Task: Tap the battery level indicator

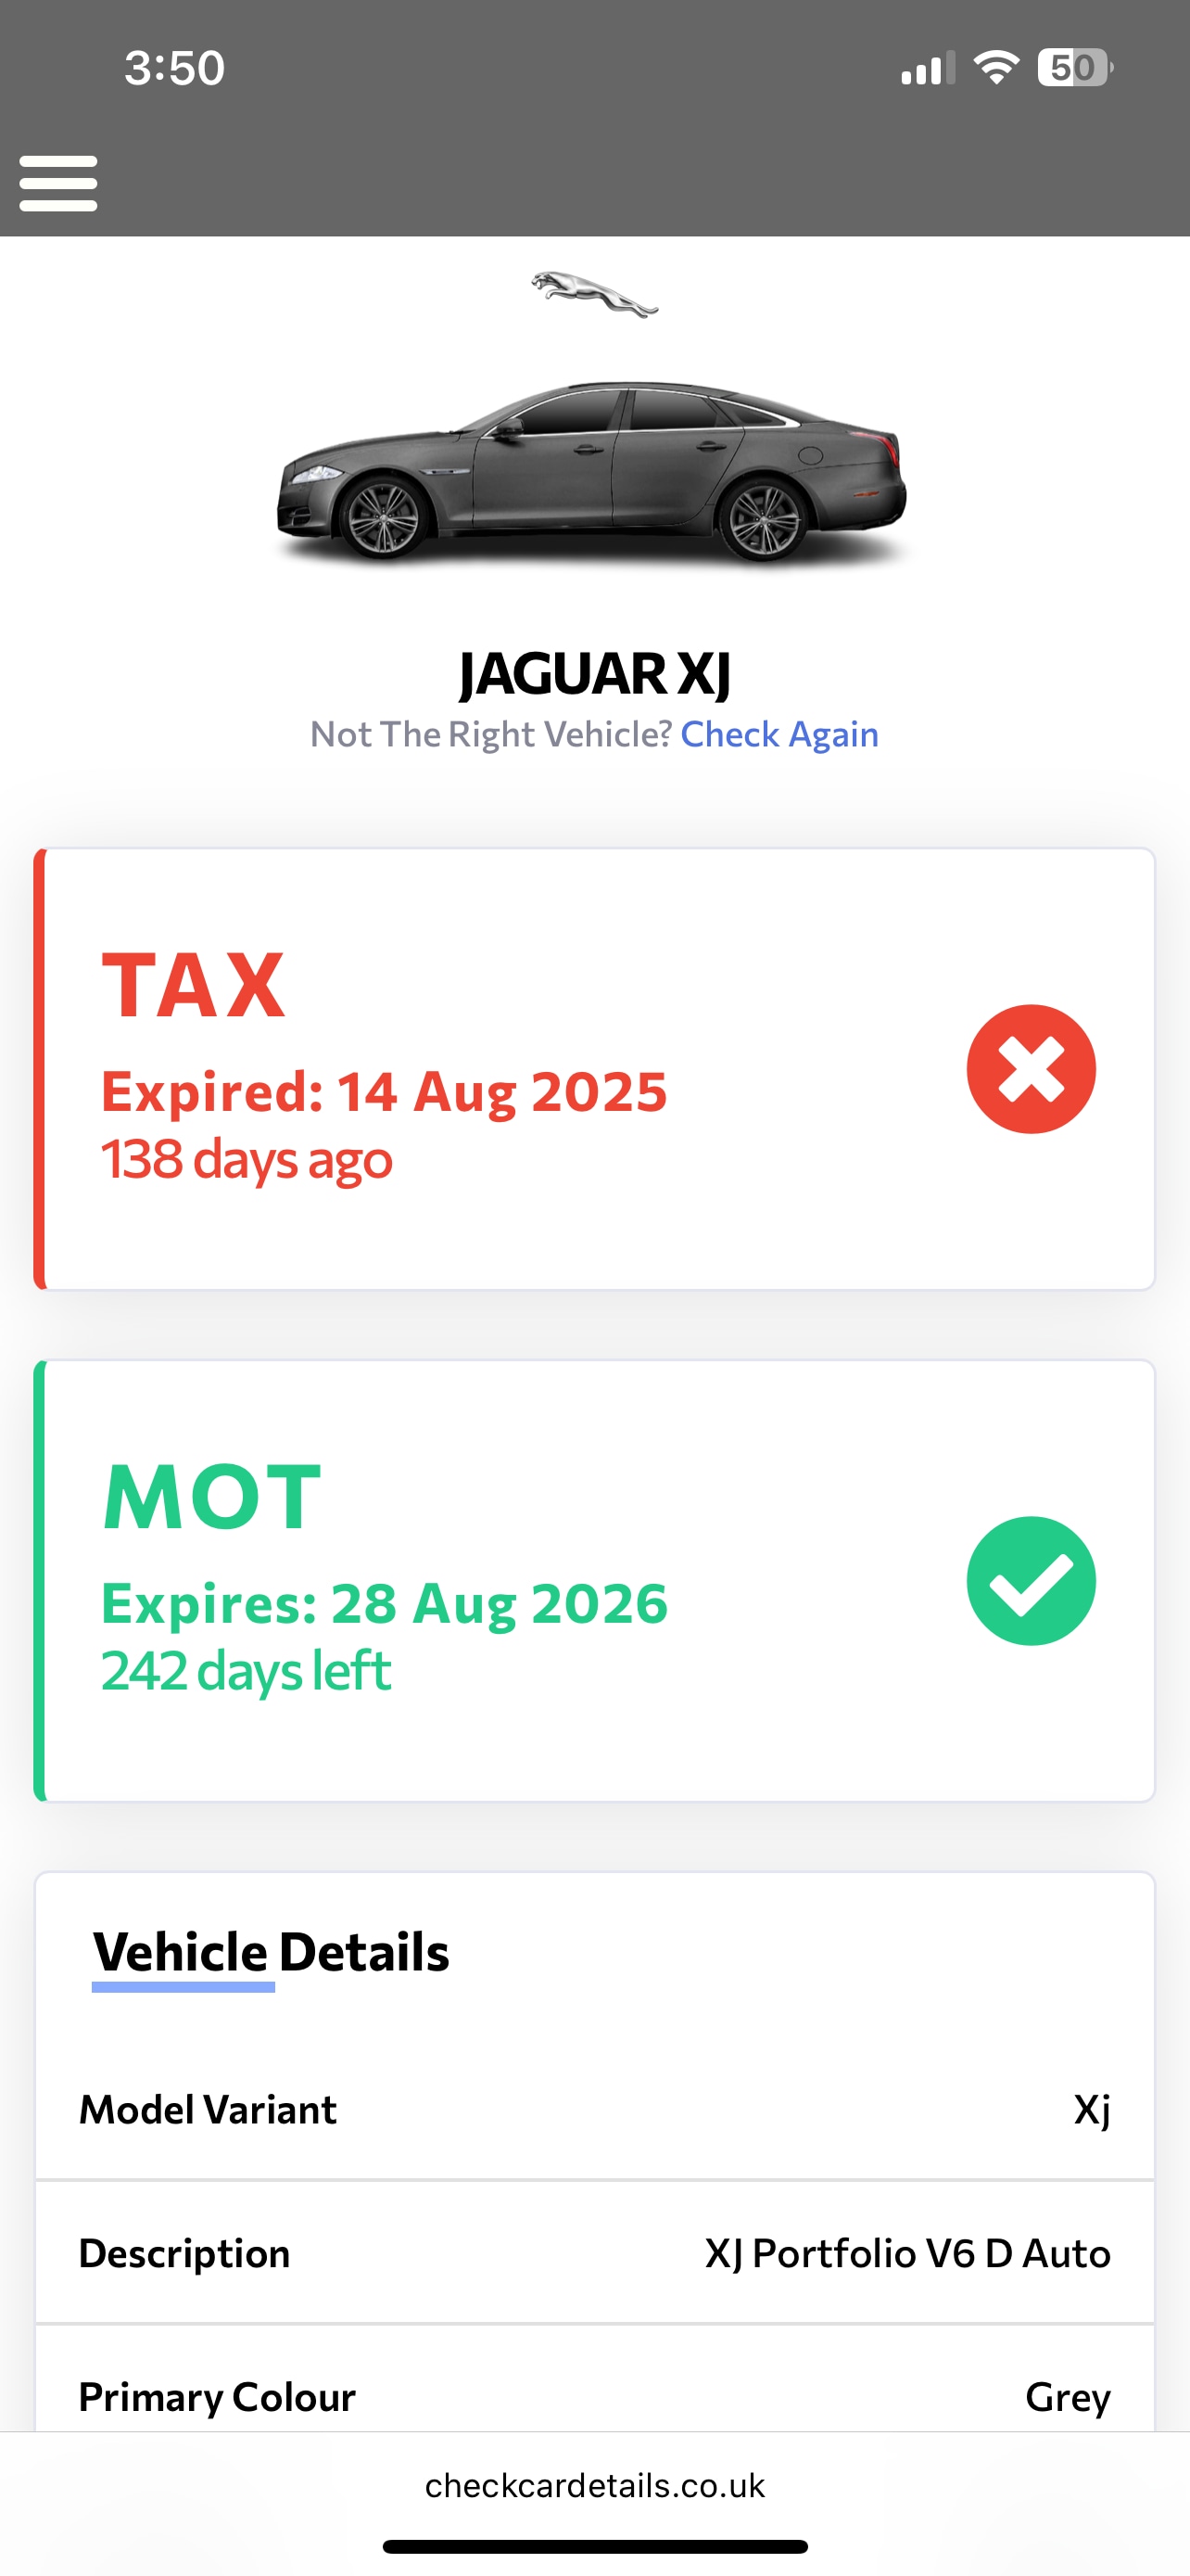Action: tap(1074, 68)
